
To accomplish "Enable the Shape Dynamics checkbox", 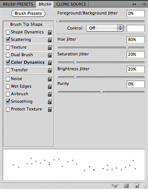I will 8,32.
